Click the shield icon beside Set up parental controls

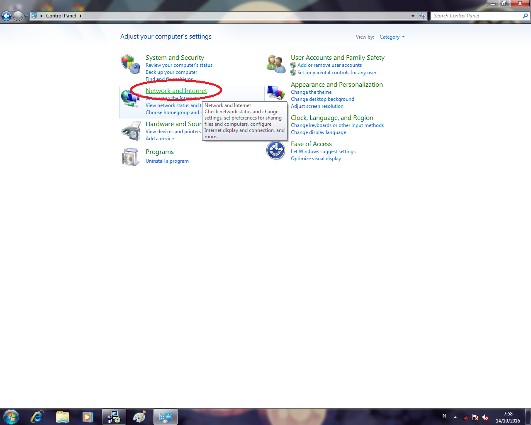(293, 73)
